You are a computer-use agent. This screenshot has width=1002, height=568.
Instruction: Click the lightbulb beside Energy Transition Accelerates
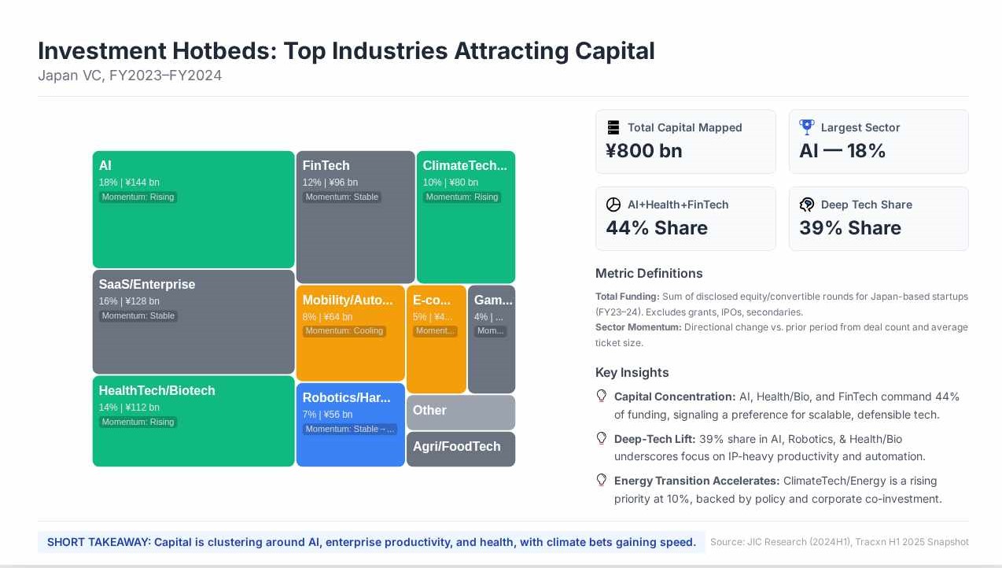tap(602, 480)
